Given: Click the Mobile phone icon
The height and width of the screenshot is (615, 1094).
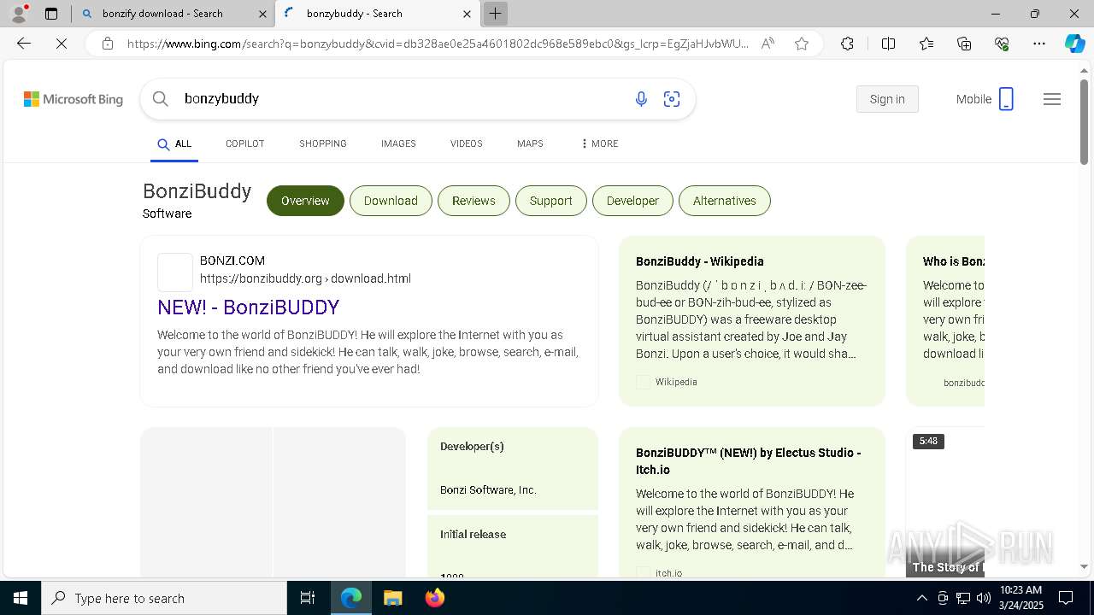Looking at the screenshot, I should point(1006,99).
